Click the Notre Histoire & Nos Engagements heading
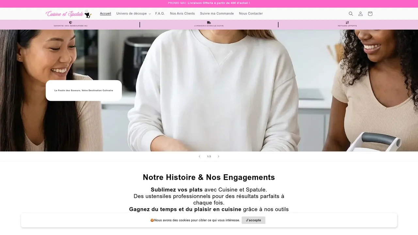 [209, 177]
